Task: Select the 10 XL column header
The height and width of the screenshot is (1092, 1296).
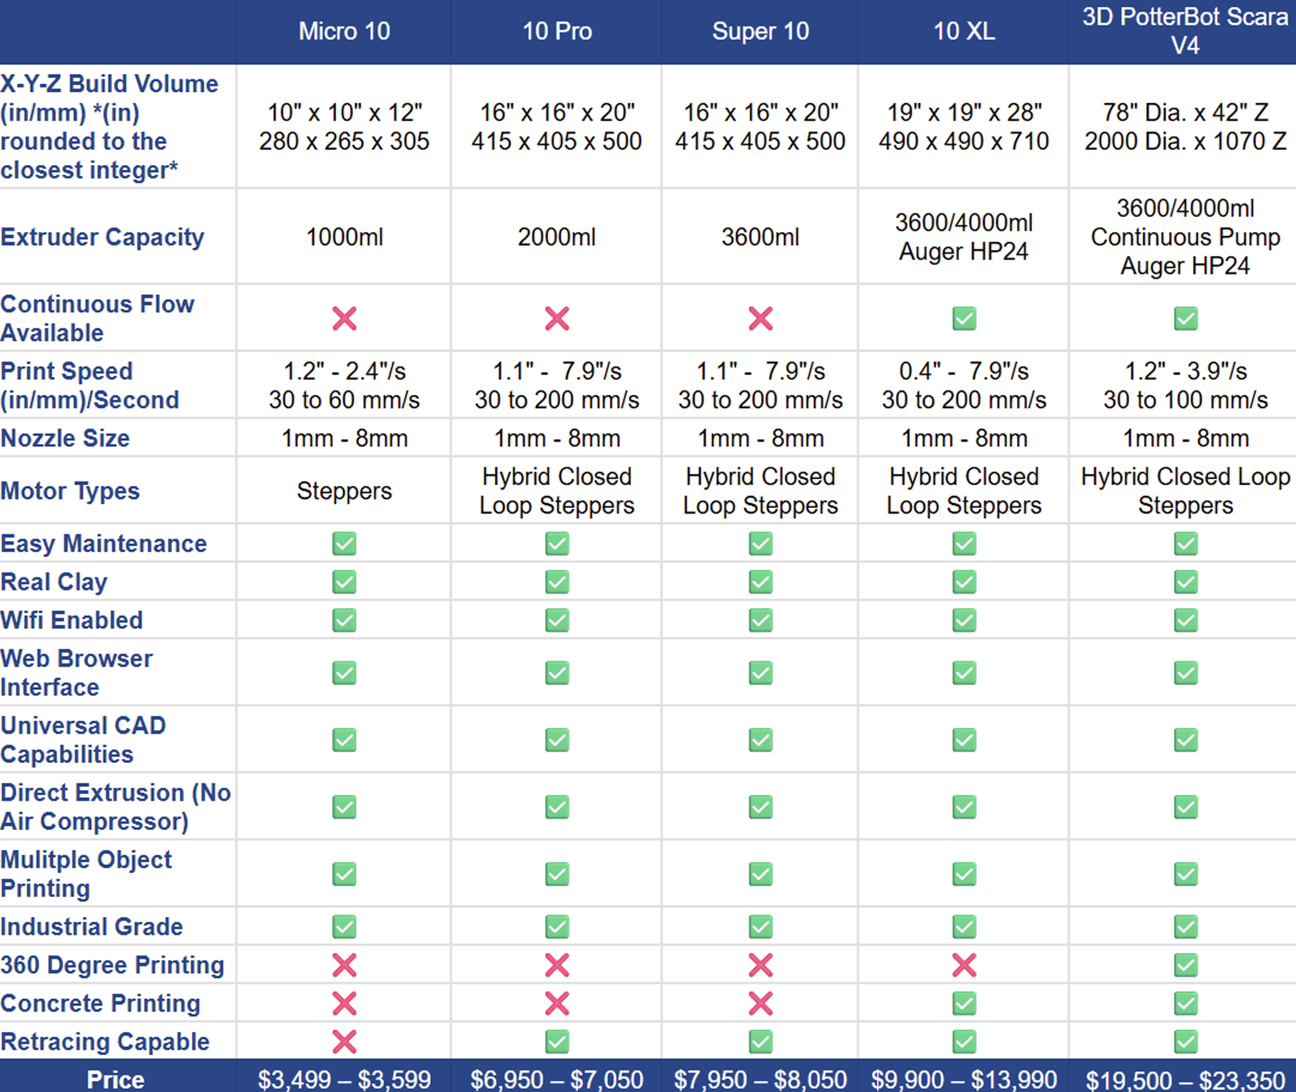Action: (x=964, y=31)
